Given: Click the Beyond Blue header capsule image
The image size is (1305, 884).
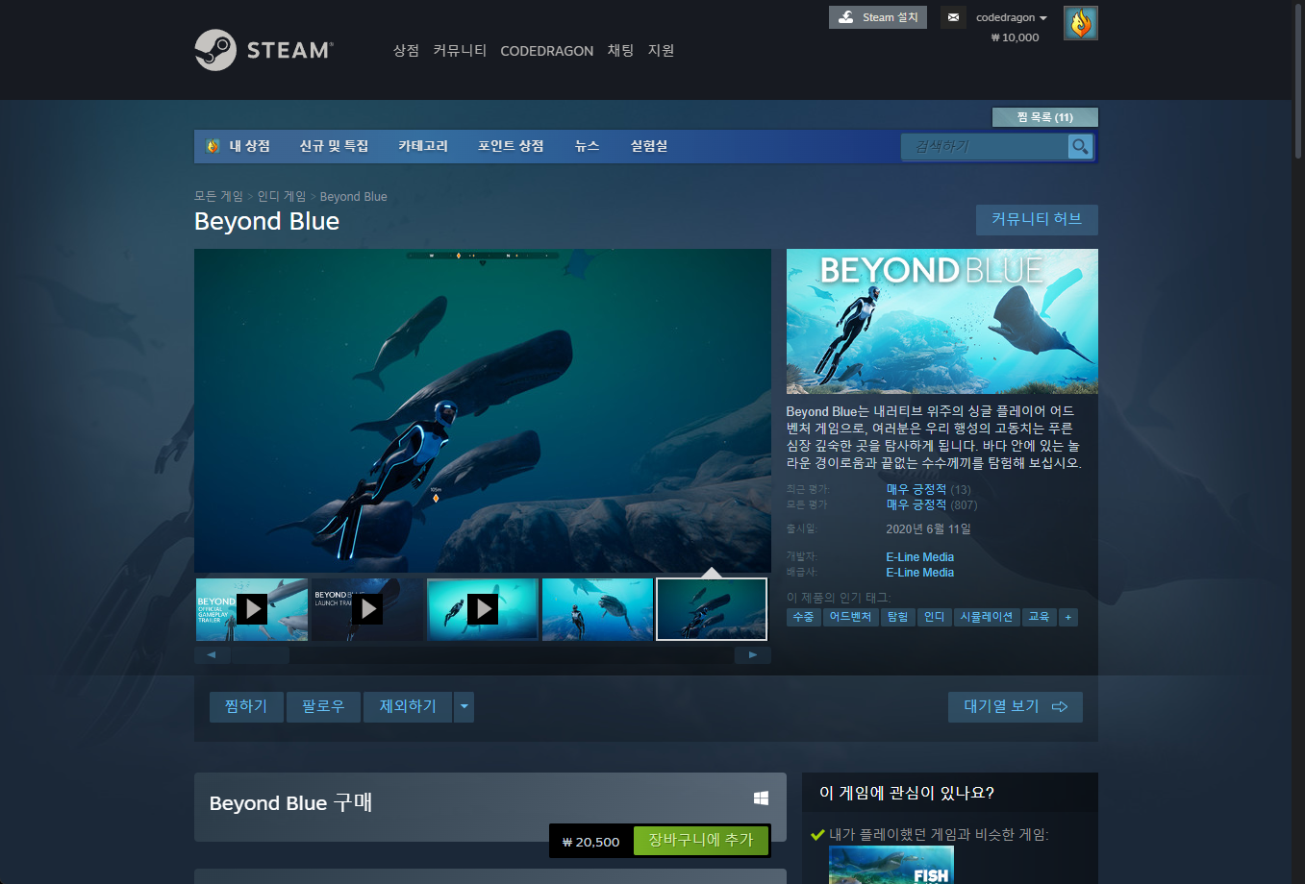Looking at the screenshot, I should click(942, 321).
